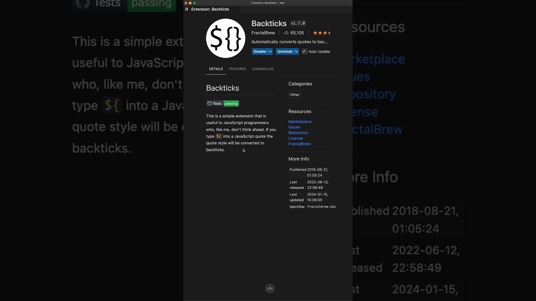Open the Repository resource link
Screen dimensions: 536x301
tap(298, 133)
